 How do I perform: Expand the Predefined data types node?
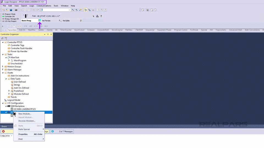[9, 91]
